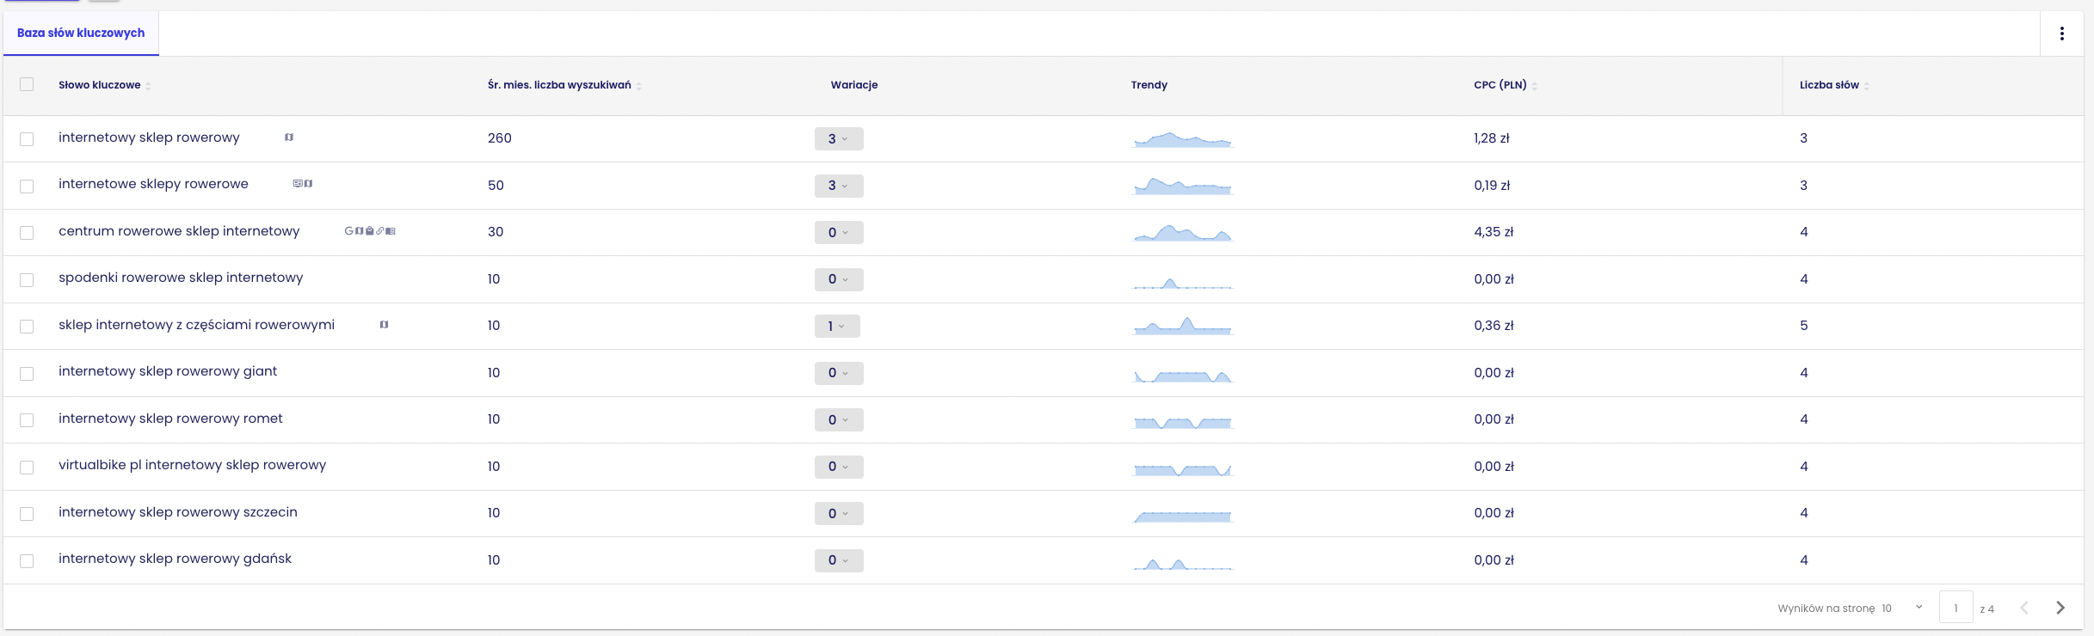Expand variations for 'internetowy sklep rowerowy' (260)
Screen dimensions: 2094x636
tap(839, 138)
